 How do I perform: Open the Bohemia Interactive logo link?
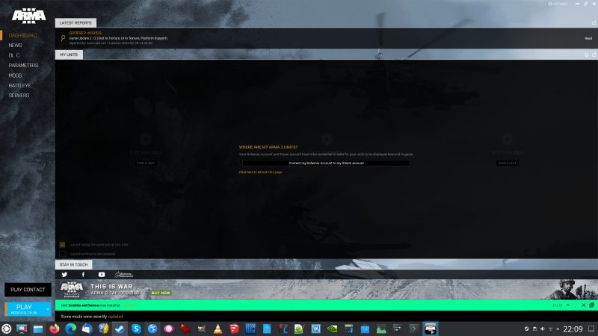(x=124, y=275)
